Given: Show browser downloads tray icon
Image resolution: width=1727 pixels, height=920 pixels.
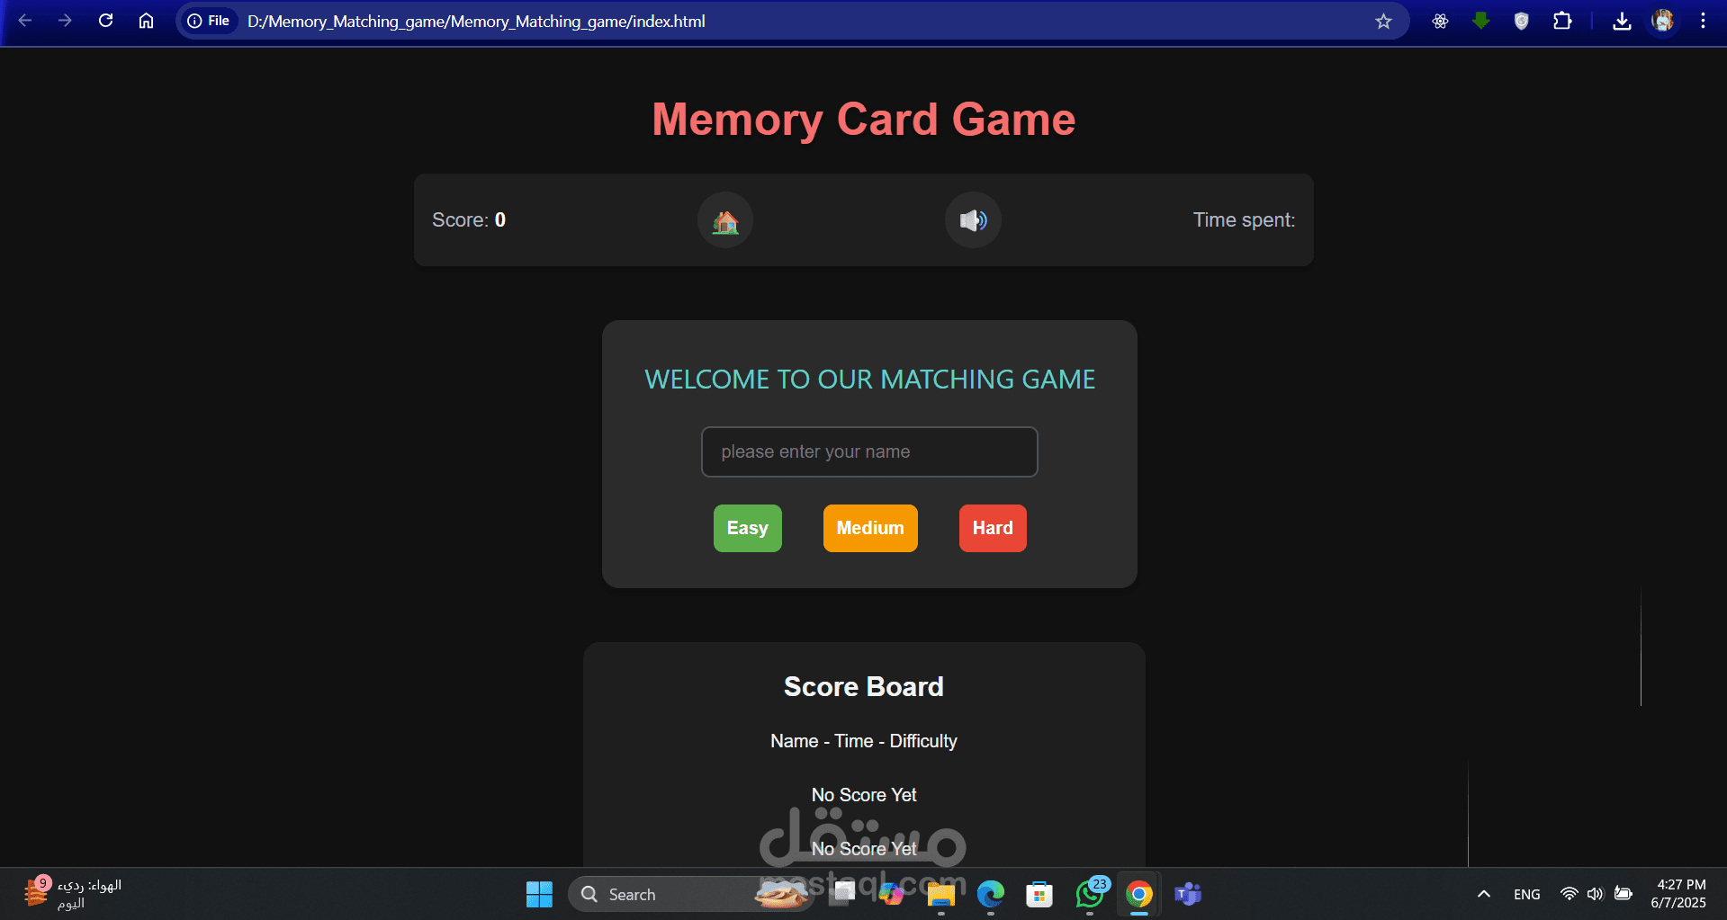Looking at the screenshot, I should pyautogui.click(x=1622, y=21).
